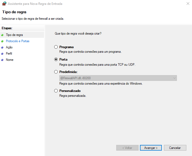Click the firewall icon in title bar

point(4,4)
